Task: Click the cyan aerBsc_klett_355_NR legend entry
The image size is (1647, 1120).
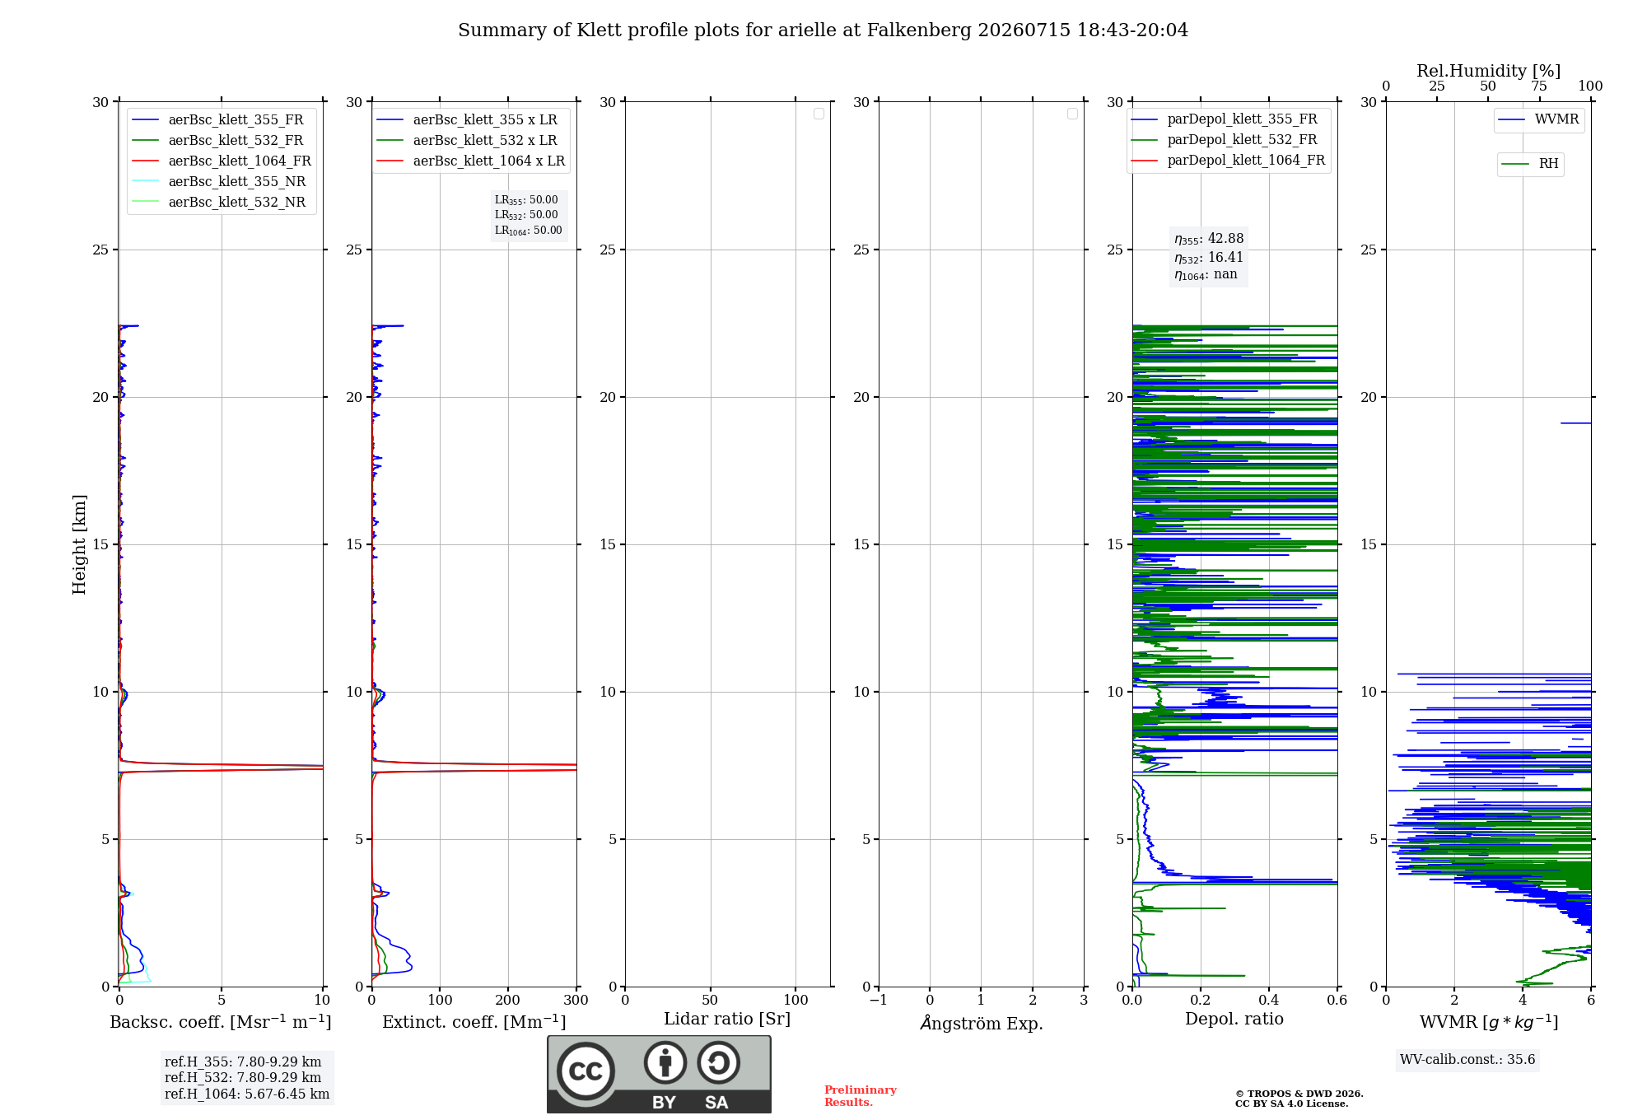Action: click(219, 181)
